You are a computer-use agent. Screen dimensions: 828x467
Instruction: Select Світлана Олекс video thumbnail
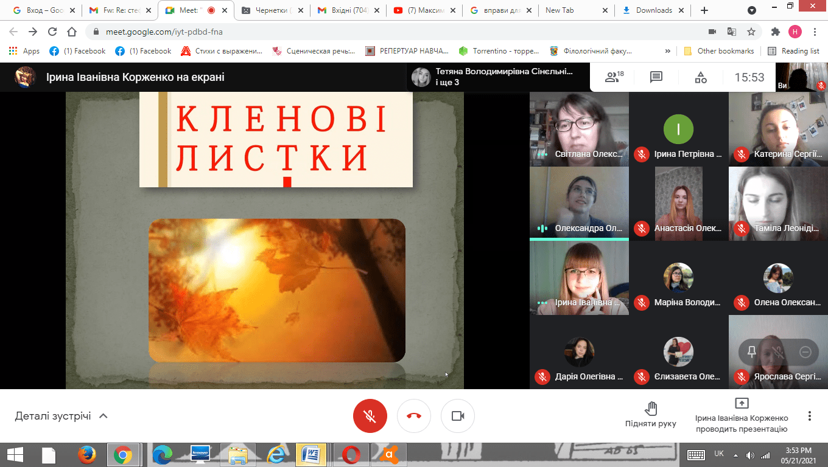[578, 128]
